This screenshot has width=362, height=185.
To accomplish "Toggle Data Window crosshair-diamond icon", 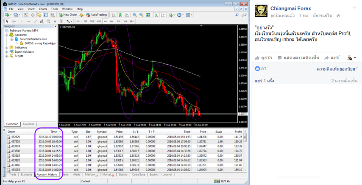I will coord(33,15).
